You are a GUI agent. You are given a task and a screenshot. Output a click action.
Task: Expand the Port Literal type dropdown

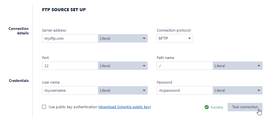coord(123,66)
